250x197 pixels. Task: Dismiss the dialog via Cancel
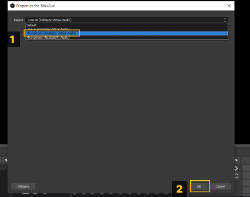[x=220, y=187]
